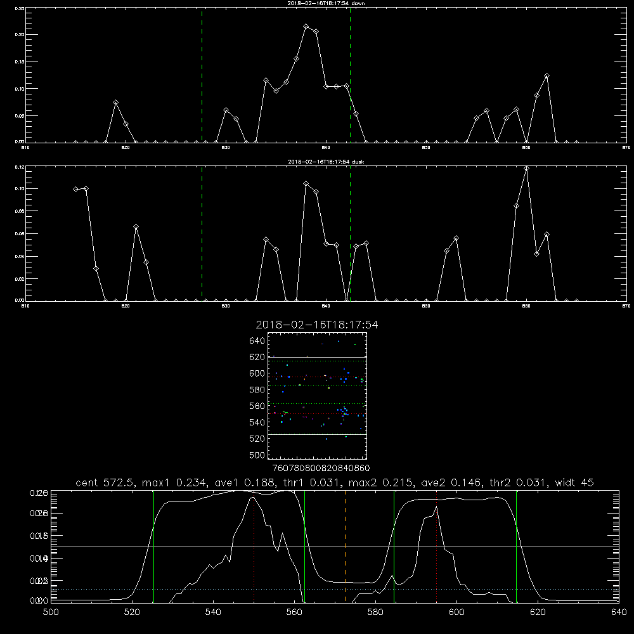
Task: Click the red dotted line at 550 in the scatter image
Action: tap(317, 413)
